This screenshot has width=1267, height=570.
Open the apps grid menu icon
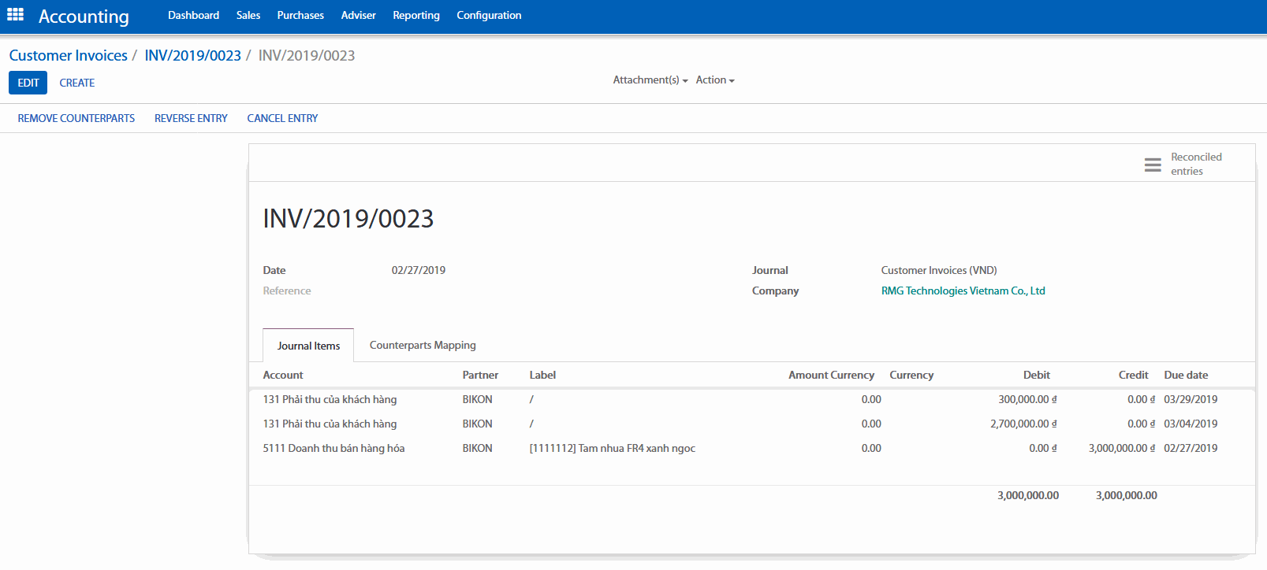[x=15, y=15]
